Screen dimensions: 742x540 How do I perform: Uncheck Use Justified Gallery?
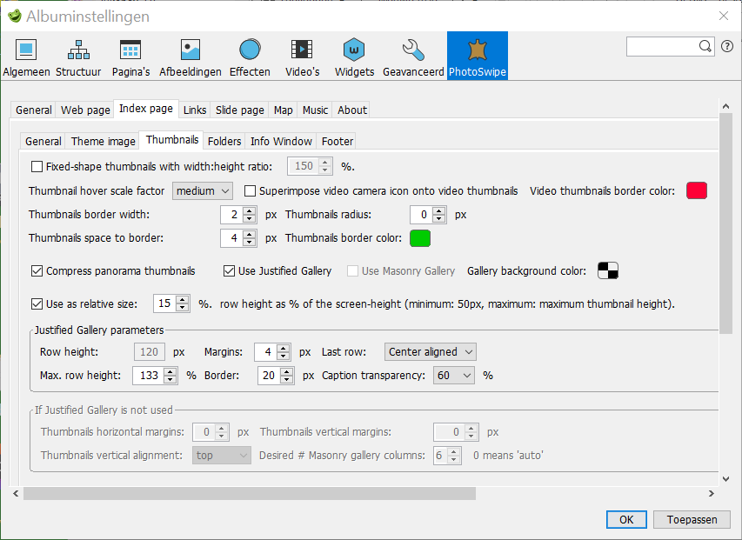(x=230, y=271)
